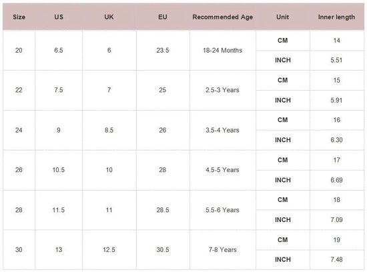Select the EU 28.5 cell
This screenshot has height=272, width=367.
point(163,210)
